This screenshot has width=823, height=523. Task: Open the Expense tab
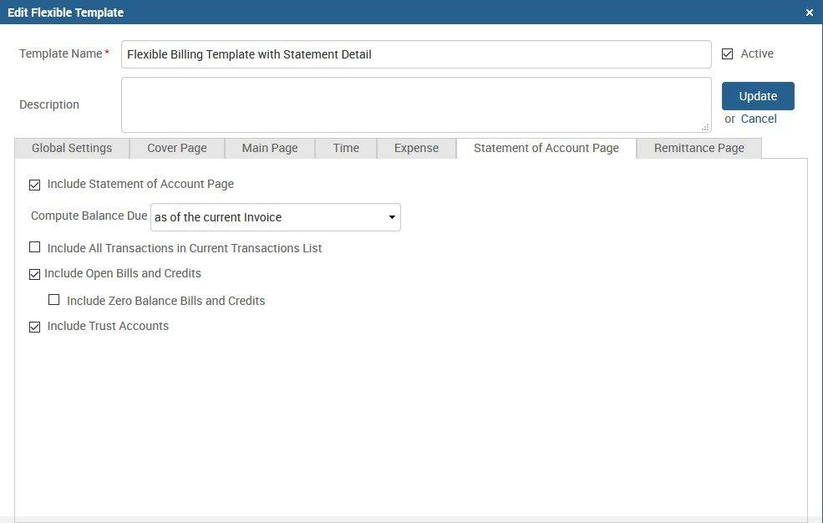[415, 148]
